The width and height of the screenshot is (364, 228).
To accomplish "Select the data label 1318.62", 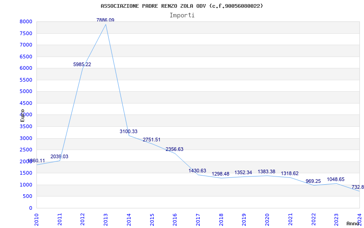I will coord(290,173).
